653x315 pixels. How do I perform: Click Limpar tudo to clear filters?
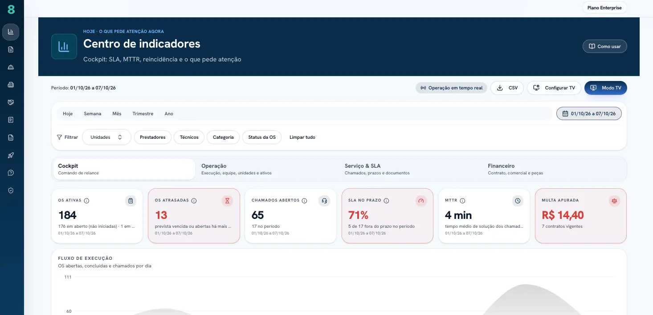[x=302, y=137]
